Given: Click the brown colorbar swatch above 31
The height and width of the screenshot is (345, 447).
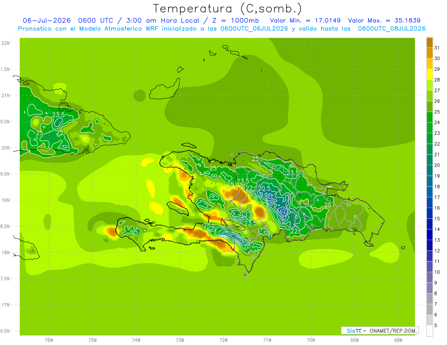Looking at the screenshot, I should pos(429,42).
